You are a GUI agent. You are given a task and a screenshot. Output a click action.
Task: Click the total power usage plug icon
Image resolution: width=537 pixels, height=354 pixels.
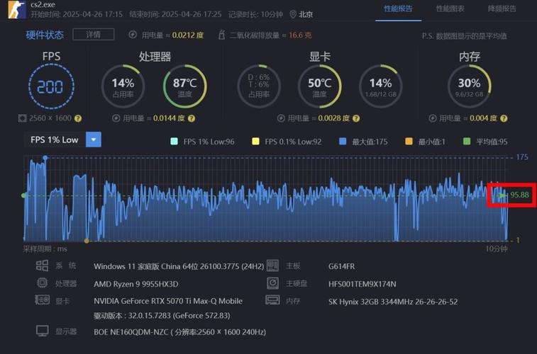132,35
